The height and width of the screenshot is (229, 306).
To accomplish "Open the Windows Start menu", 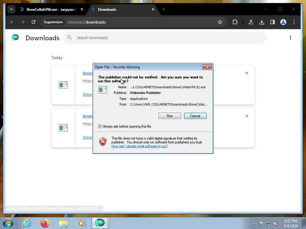I will coord(8,223).
